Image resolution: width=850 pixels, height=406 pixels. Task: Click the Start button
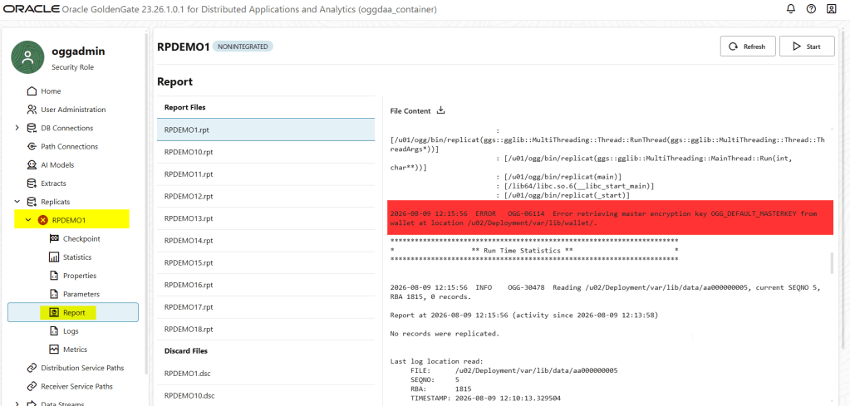pos(807,46)
